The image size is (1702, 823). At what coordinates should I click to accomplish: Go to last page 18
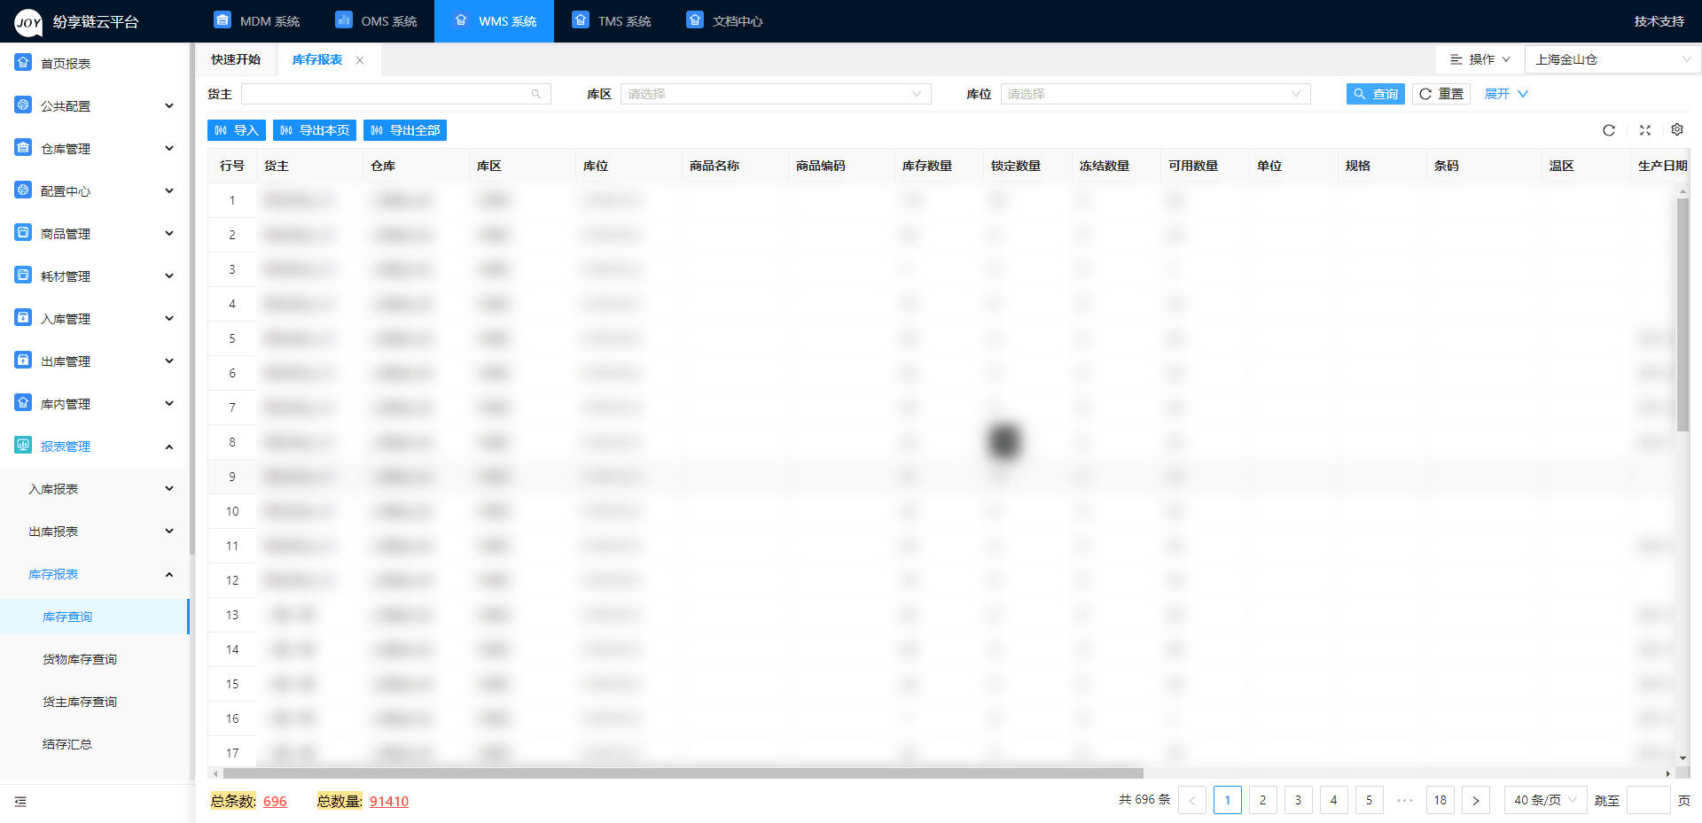tap(1440, 800)
